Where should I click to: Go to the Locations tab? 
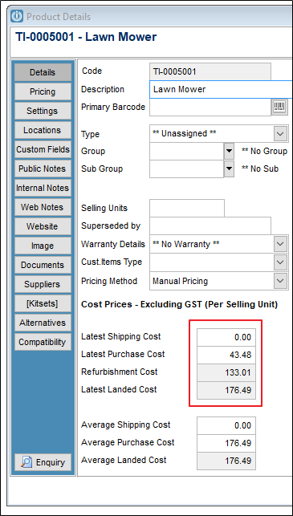(x=43, y=130)
